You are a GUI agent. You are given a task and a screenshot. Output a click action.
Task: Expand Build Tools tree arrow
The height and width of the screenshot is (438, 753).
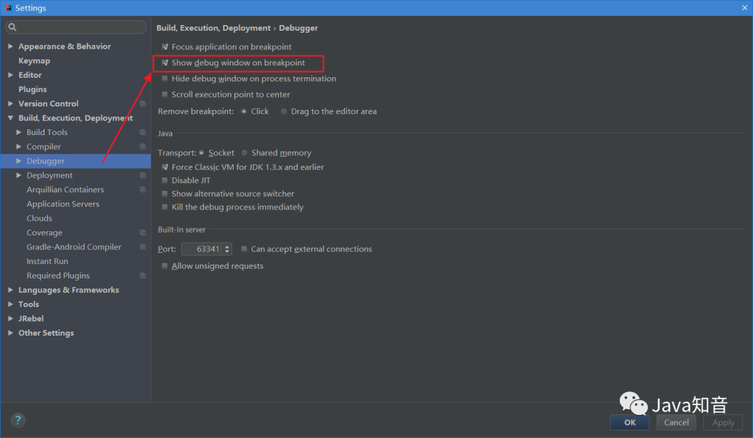click(x=19, y=132)
